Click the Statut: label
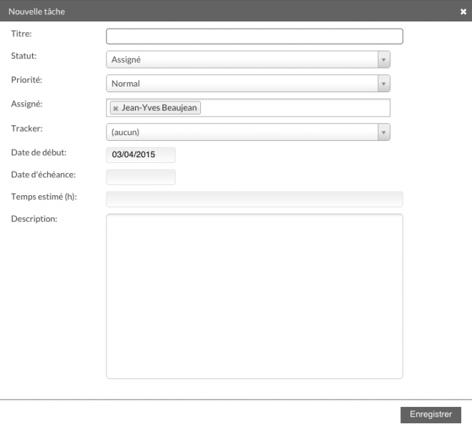This screenshot has width=472, height=429. pos(24,56)
